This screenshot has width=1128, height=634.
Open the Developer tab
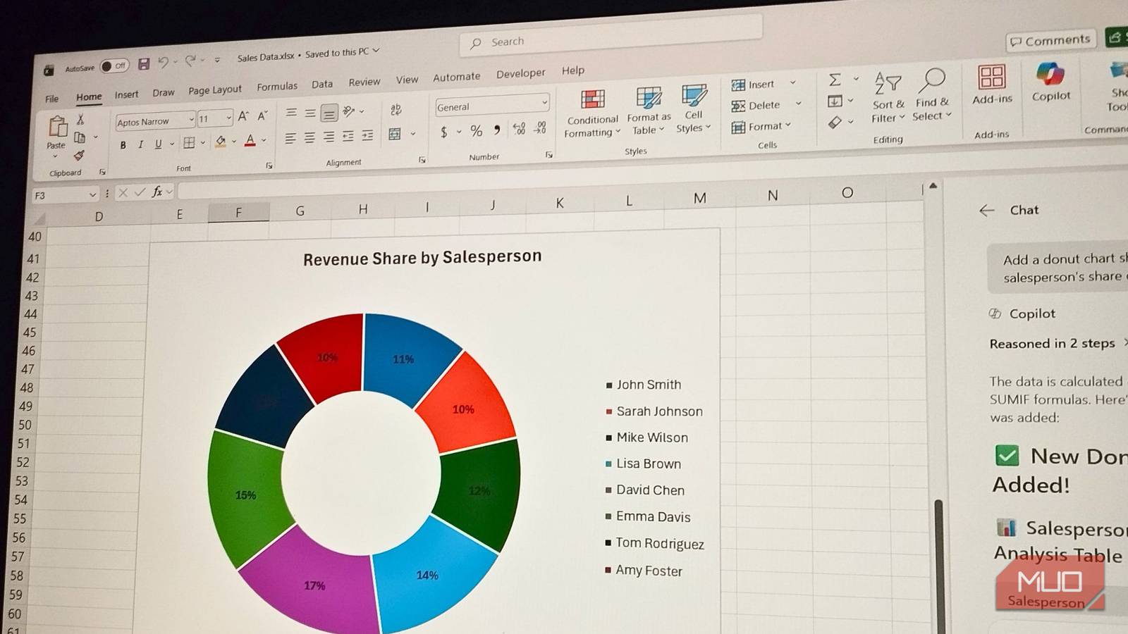coord(520,73)
